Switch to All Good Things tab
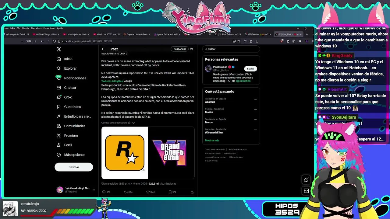Image resolution: width=390 pixels, height=219 pixels. pos(45,34)
